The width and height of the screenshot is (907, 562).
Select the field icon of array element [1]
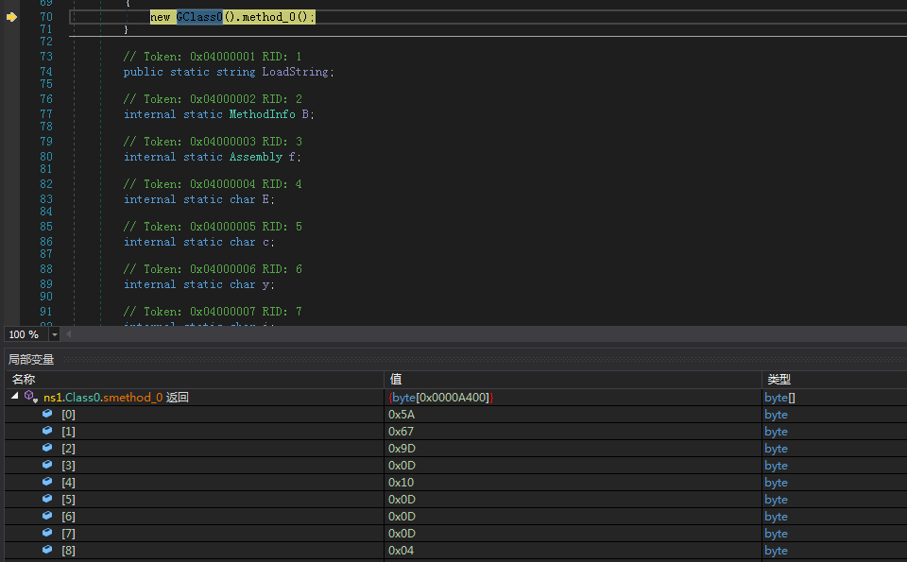pyautogui.click(x=47, y=431)
